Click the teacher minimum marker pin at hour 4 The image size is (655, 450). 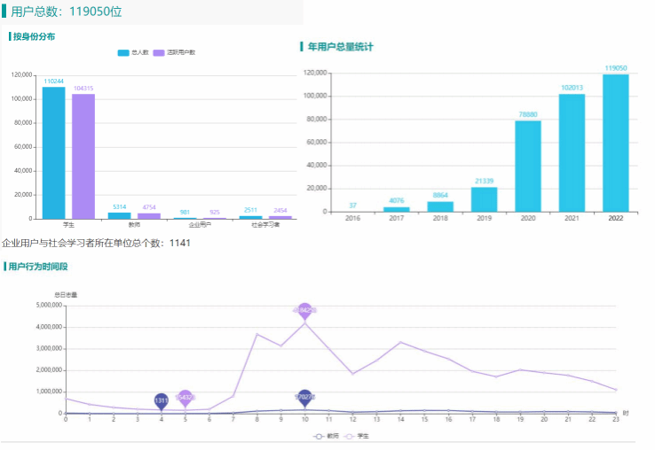point(162,400)
